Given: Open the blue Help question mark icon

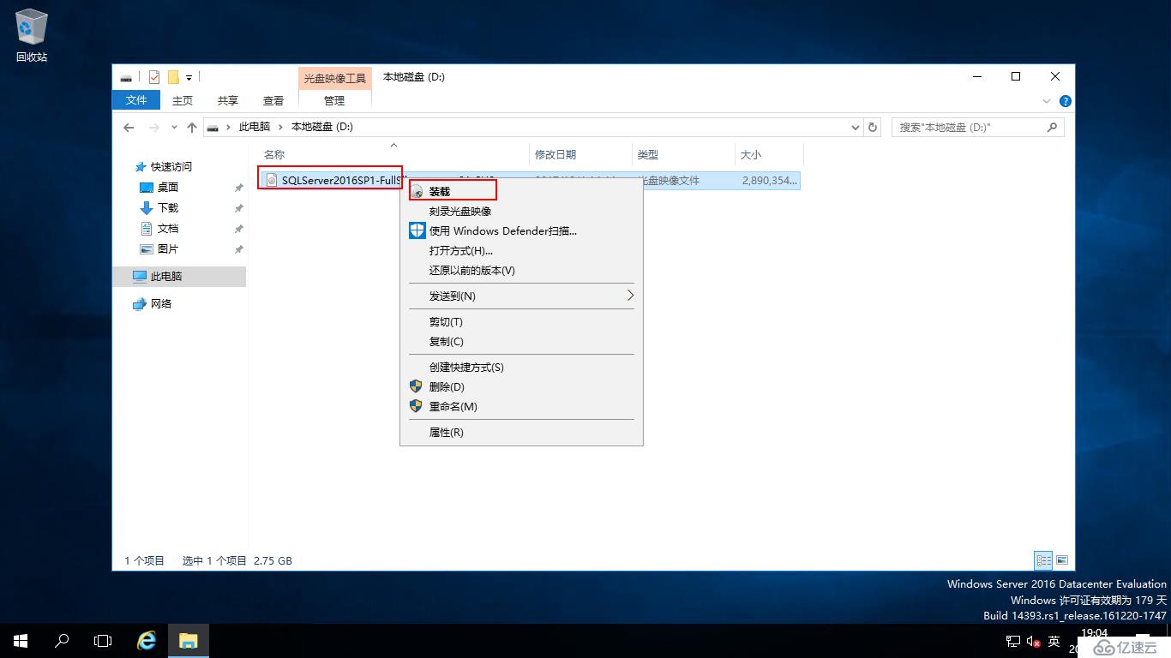Looking at the screenshot, I should tap(1066, 101).
